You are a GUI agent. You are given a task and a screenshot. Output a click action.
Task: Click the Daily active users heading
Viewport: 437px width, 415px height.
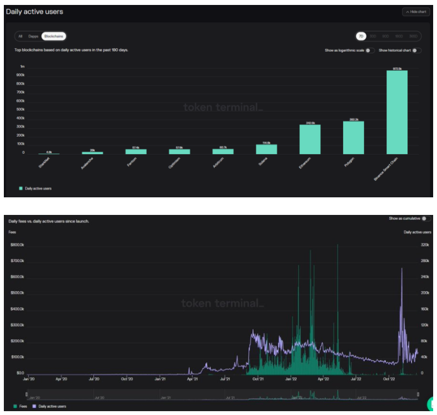click(x=35, y=12)
